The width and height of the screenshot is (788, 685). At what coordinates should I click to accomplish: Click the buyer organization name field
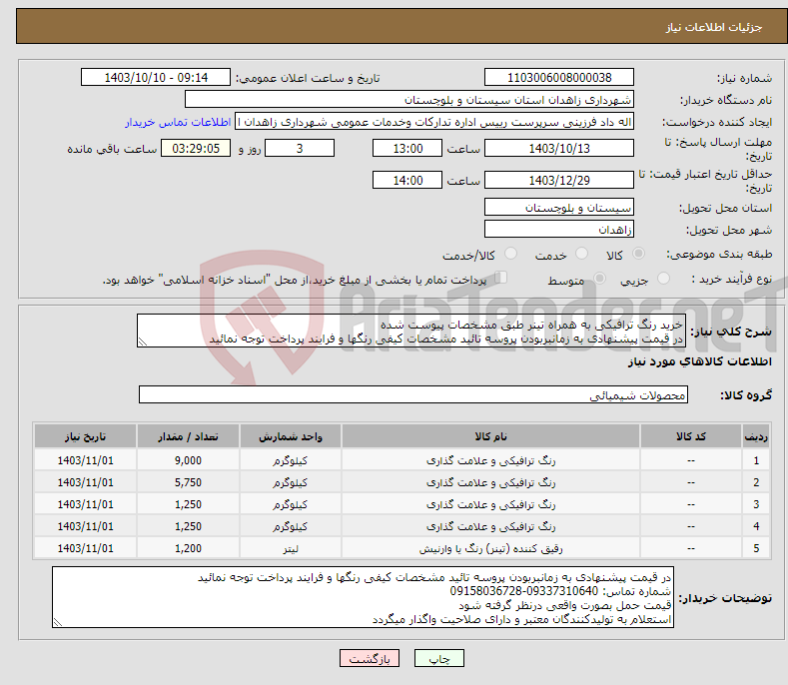coord(409,100)
